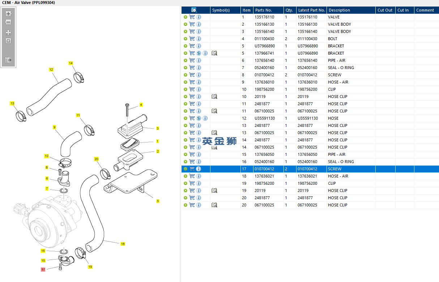Click the Symbol(s) column header
Viewport: 439px width, 282px height.
pyautogui.click(x=225, y=10)
